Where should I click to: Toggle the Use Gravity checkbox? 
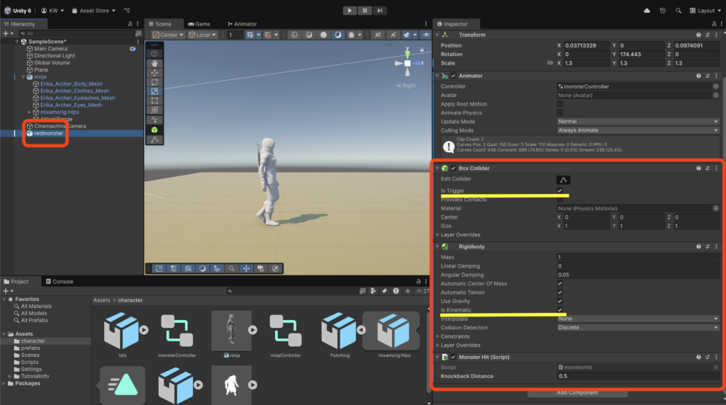tap(560, 302)
